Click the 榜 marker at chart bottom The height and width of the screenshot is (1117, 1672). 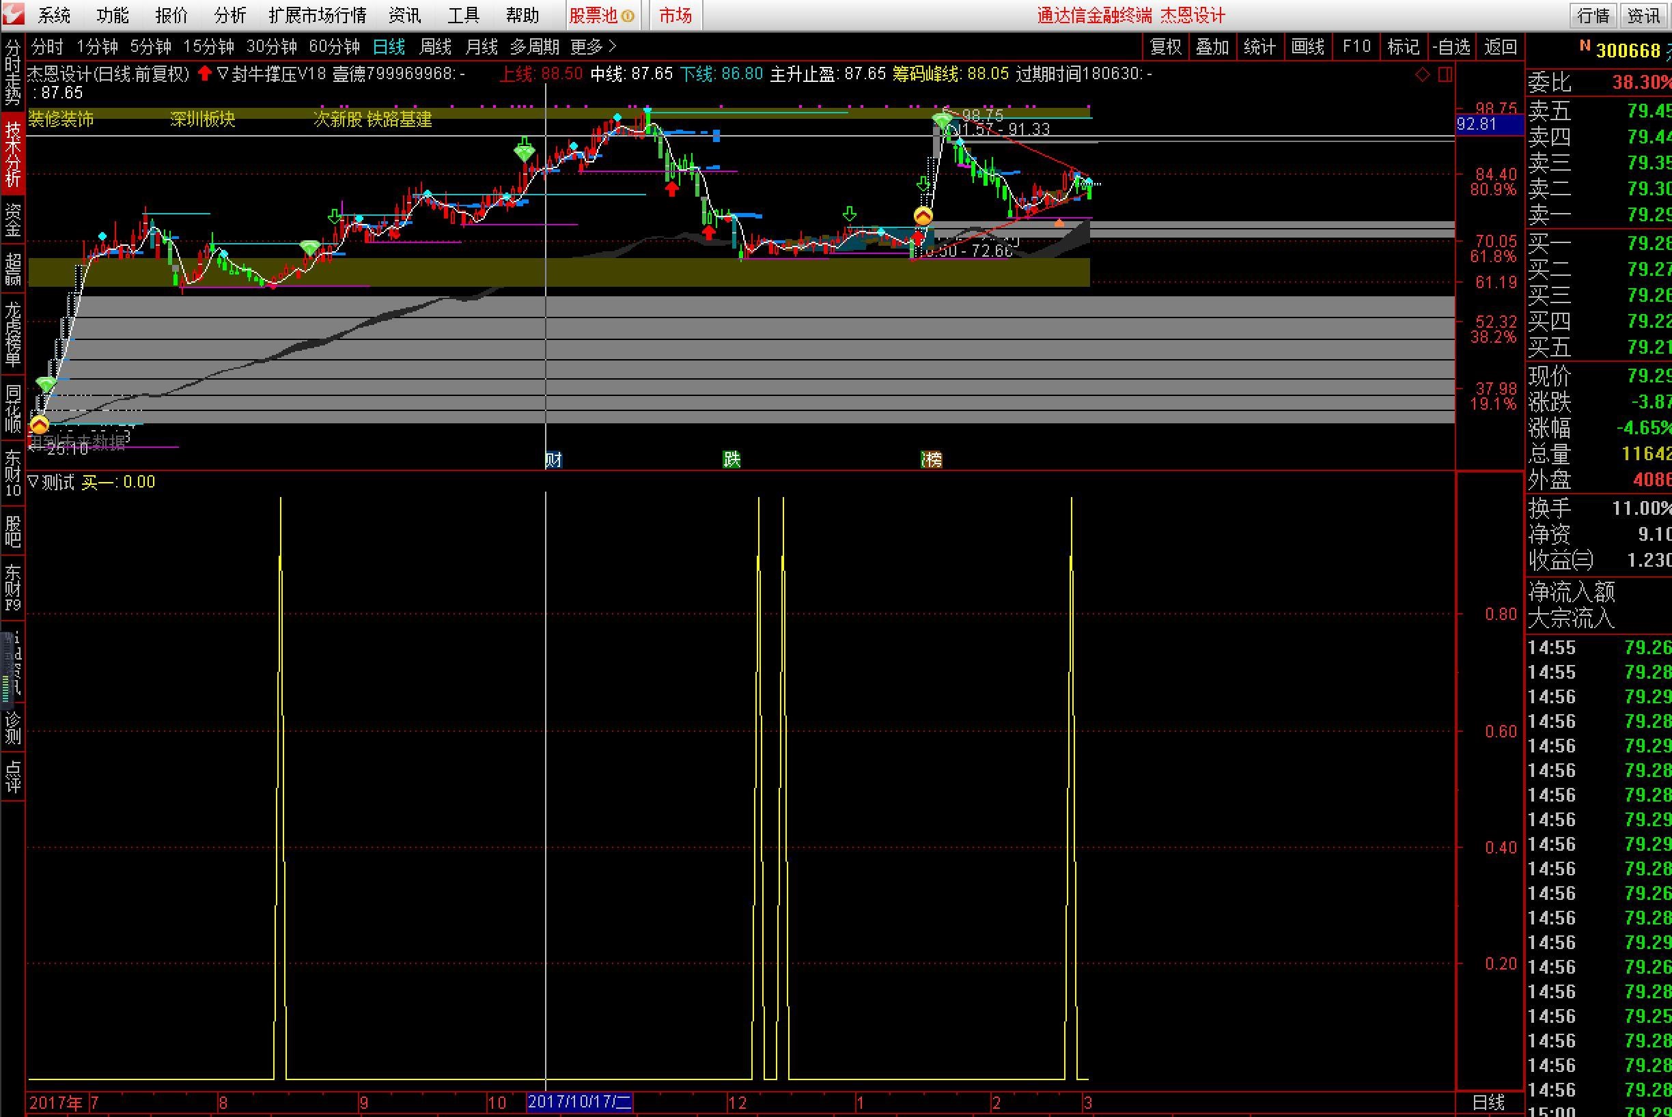pyautogui.click(x=932, y=459)
